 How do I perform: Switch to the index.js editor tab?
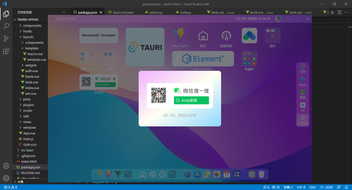(186, 12)
